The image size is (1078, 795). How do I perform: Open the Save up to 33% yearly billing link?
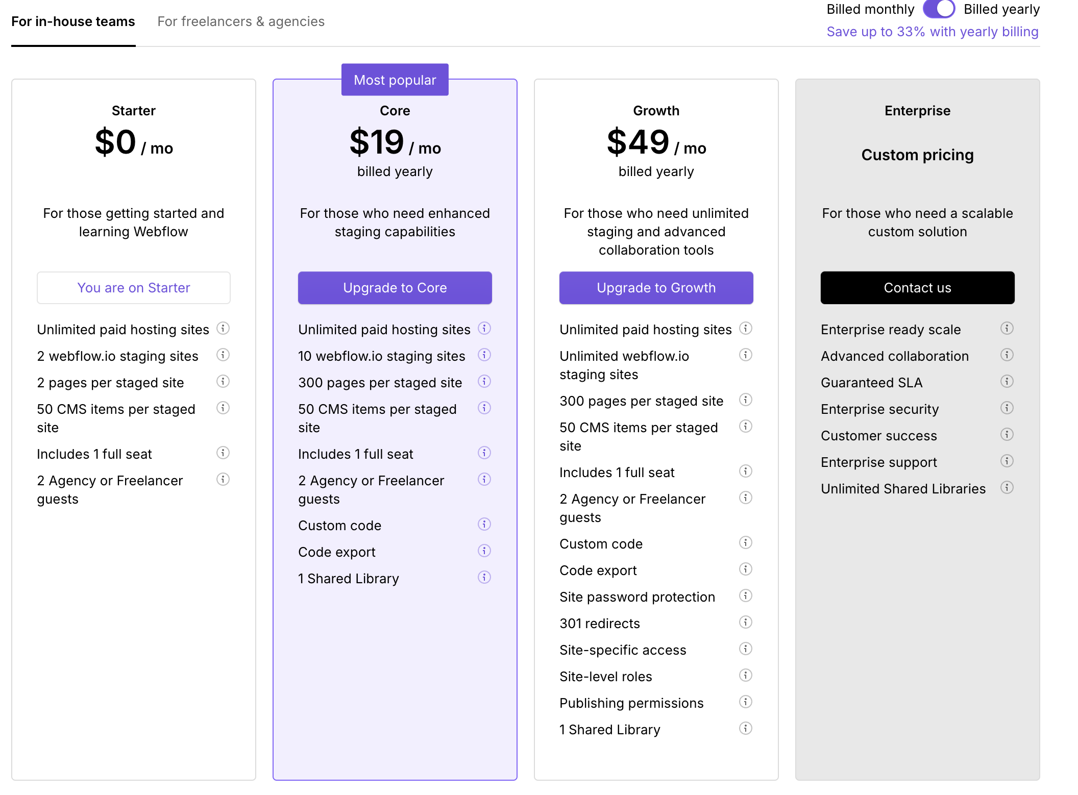932,32
